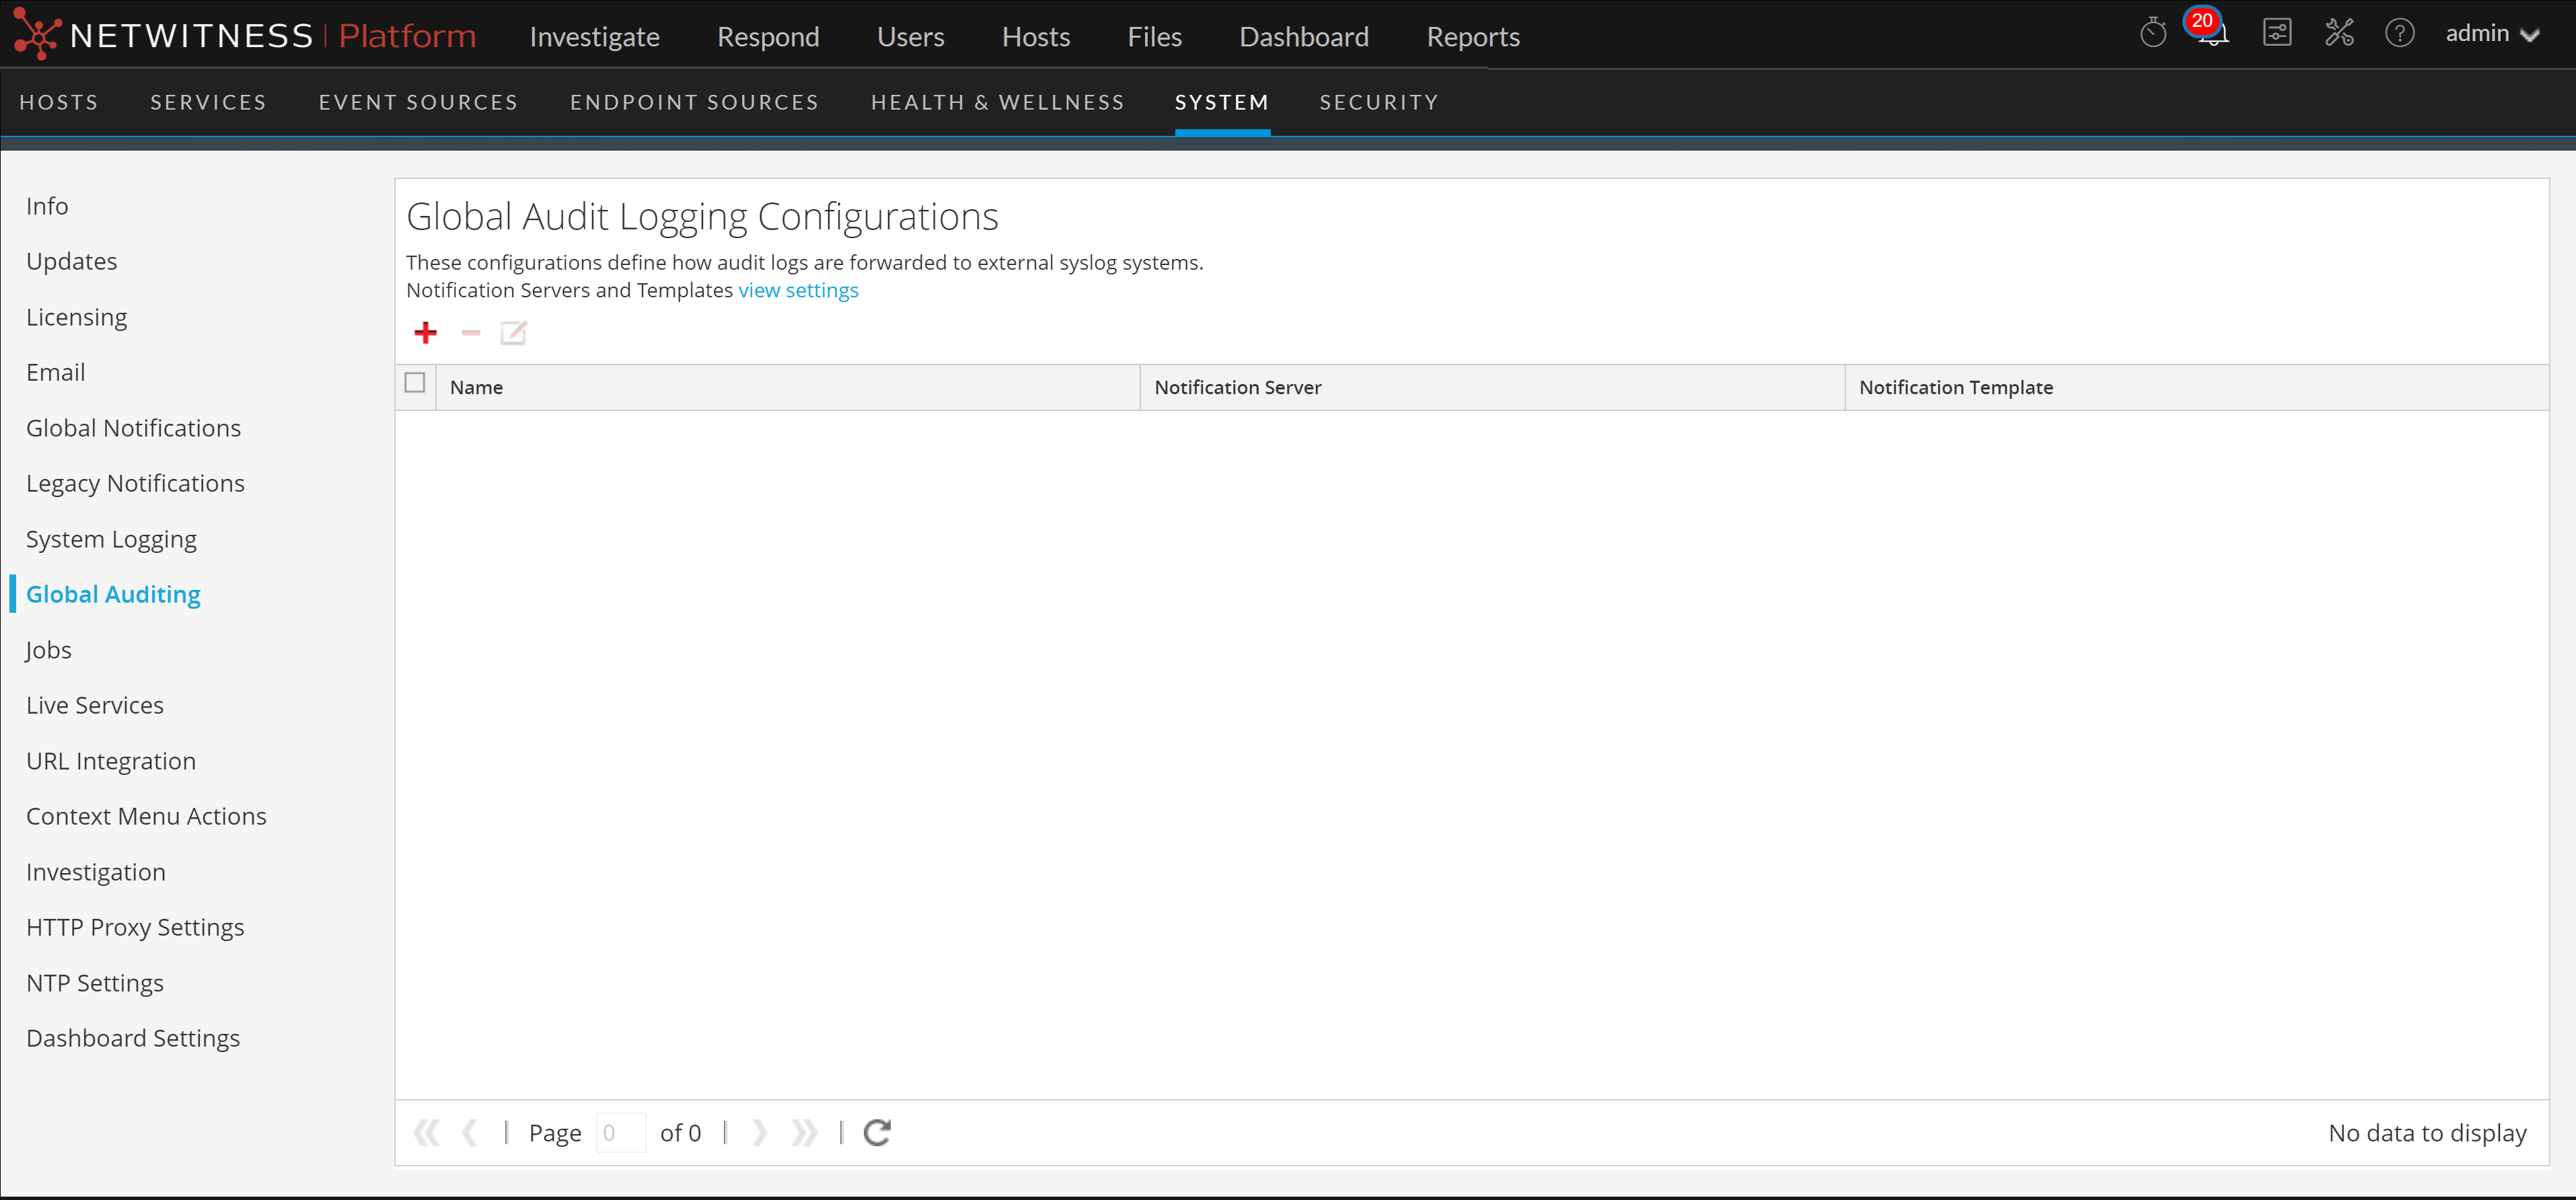Click the red plus add configuration icon
The width and height of the screenshot is (2576, 1200).
(x=425, y=333)
